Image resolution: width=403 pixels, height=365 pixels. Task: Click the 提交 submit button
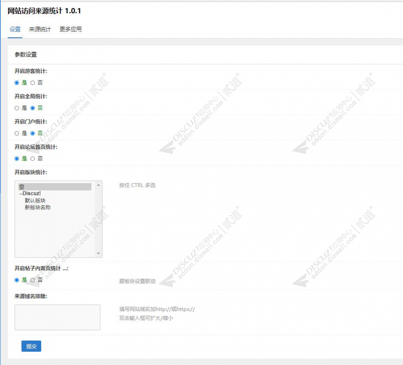[31, 346]
